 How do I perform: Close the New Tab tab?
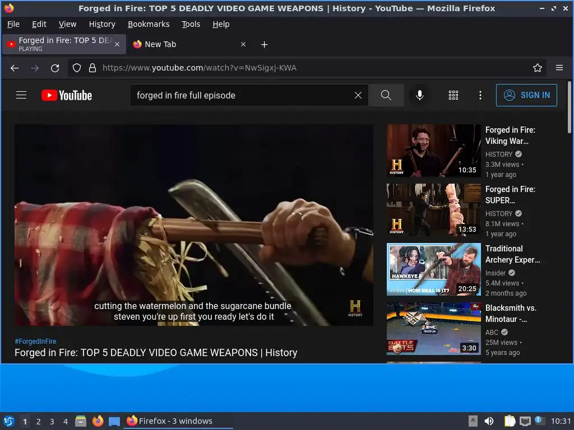click(x=243, y=44)
